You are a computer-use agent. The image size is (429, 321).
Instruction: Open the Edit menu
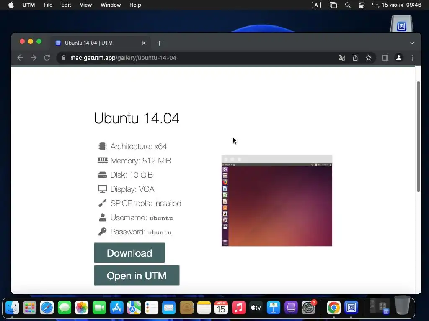66,5
